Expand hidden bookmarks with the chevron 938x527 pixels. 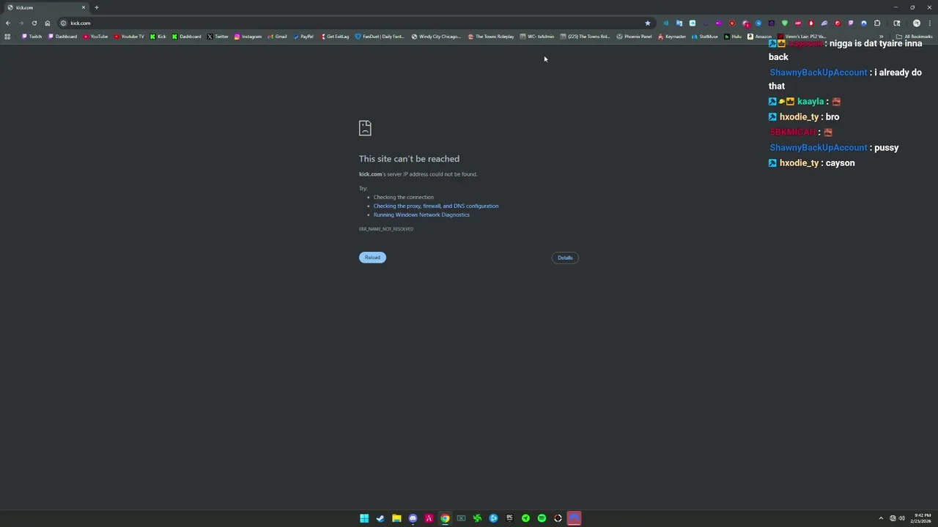point(882,37)
